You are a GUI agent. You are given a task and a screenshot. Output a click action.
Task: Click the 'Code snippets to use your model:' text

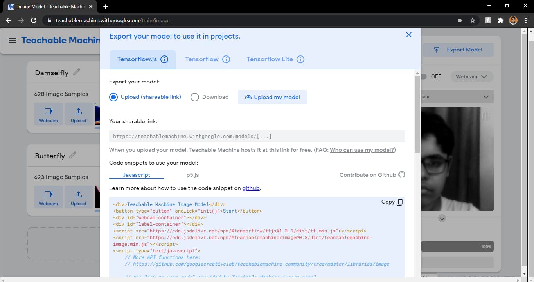(x=154, y=163)
